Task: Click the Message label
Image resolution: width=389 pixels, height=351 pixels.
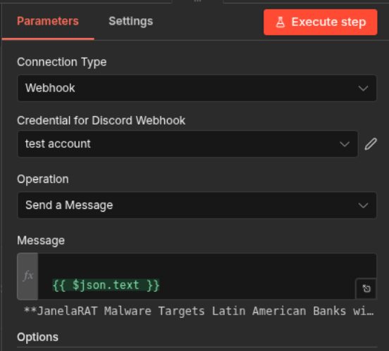Action: tap(41, 241)
